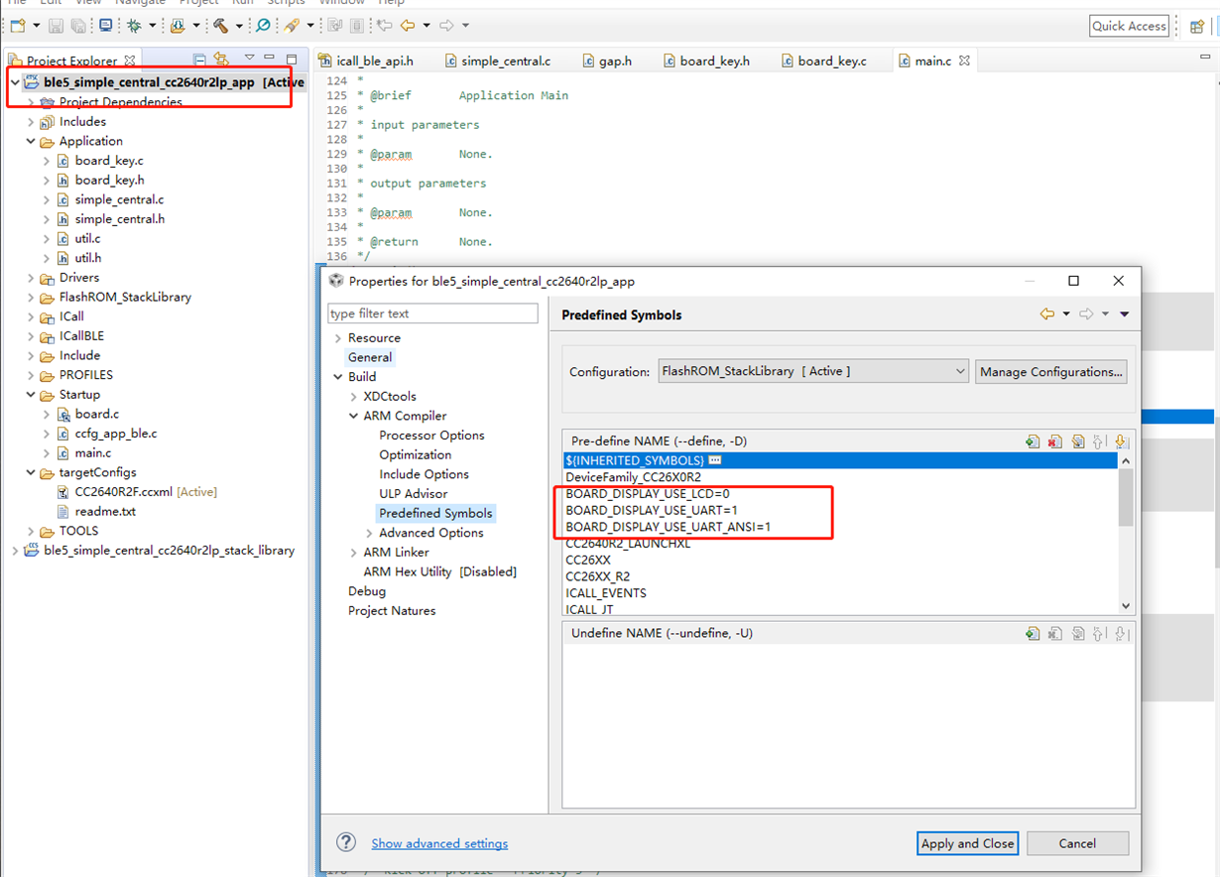The width and height of the screenshot is (1220, 877).
Task: Click the Debug bug icon in toolbar
Action: coord(134,26)
